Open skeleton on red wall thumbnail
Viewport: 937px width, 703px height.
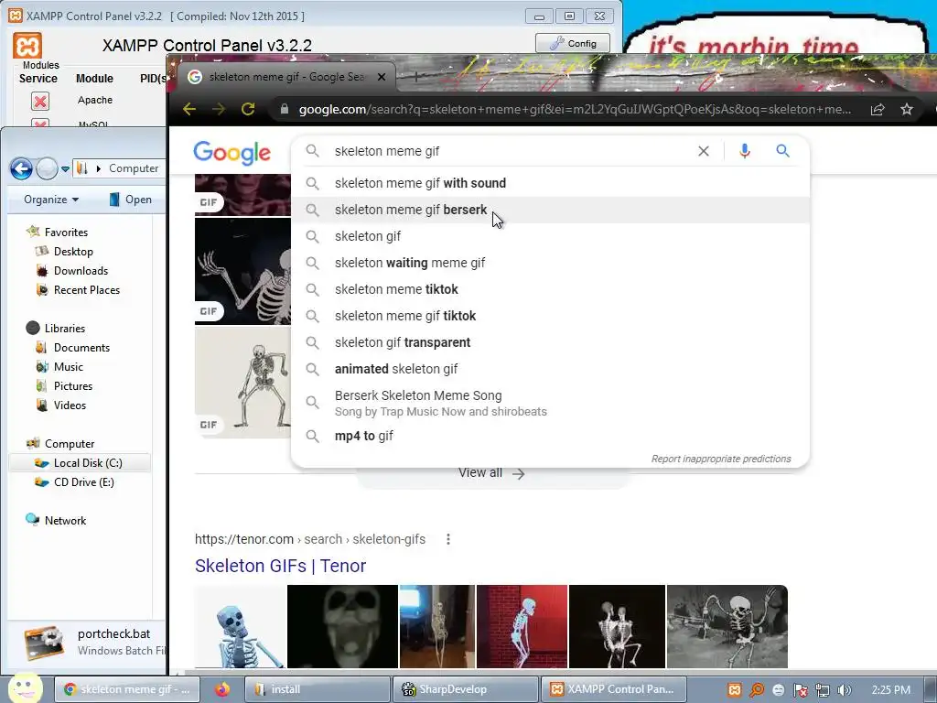522,626
